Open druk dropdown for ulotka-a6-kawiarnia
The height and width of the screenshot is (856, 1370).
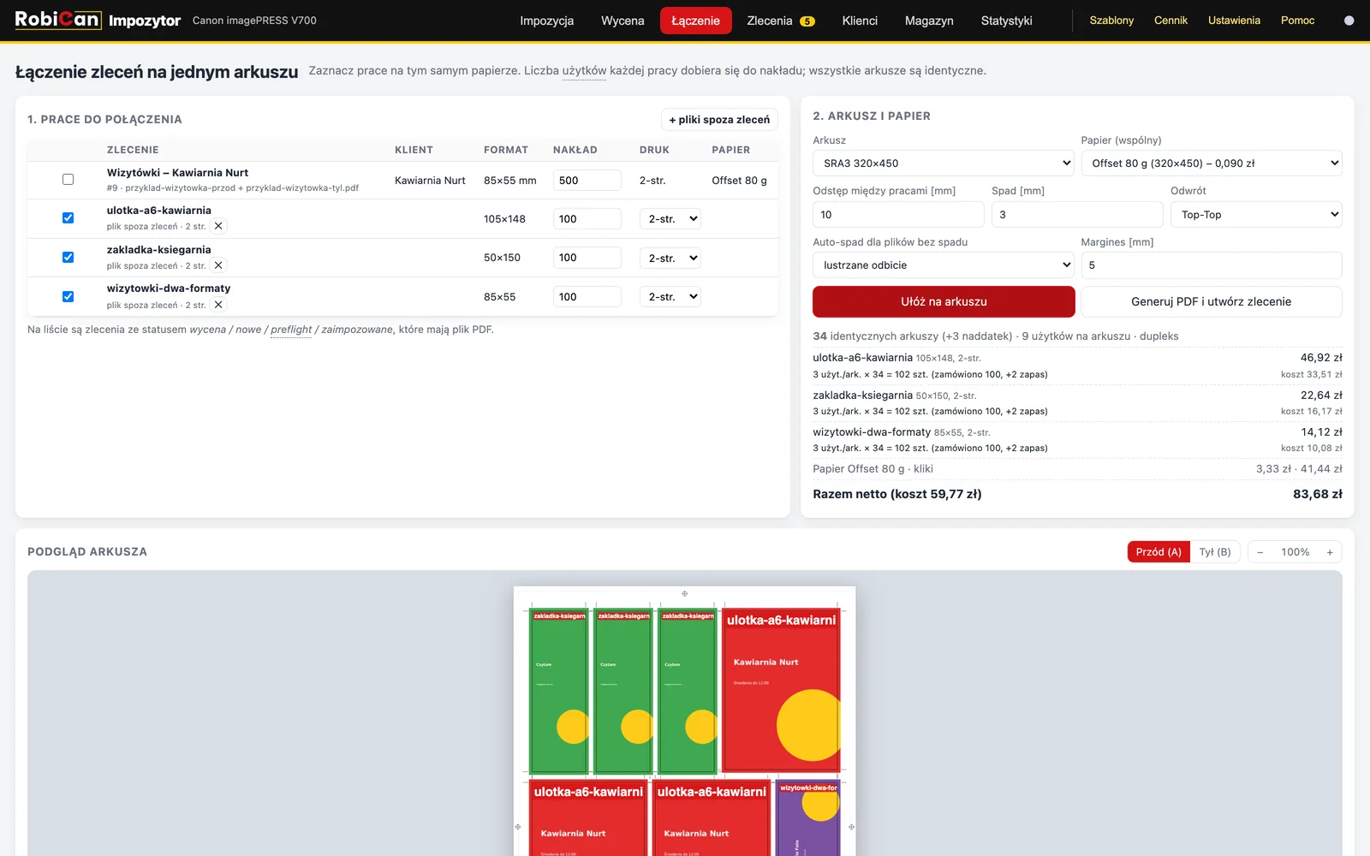670,219
